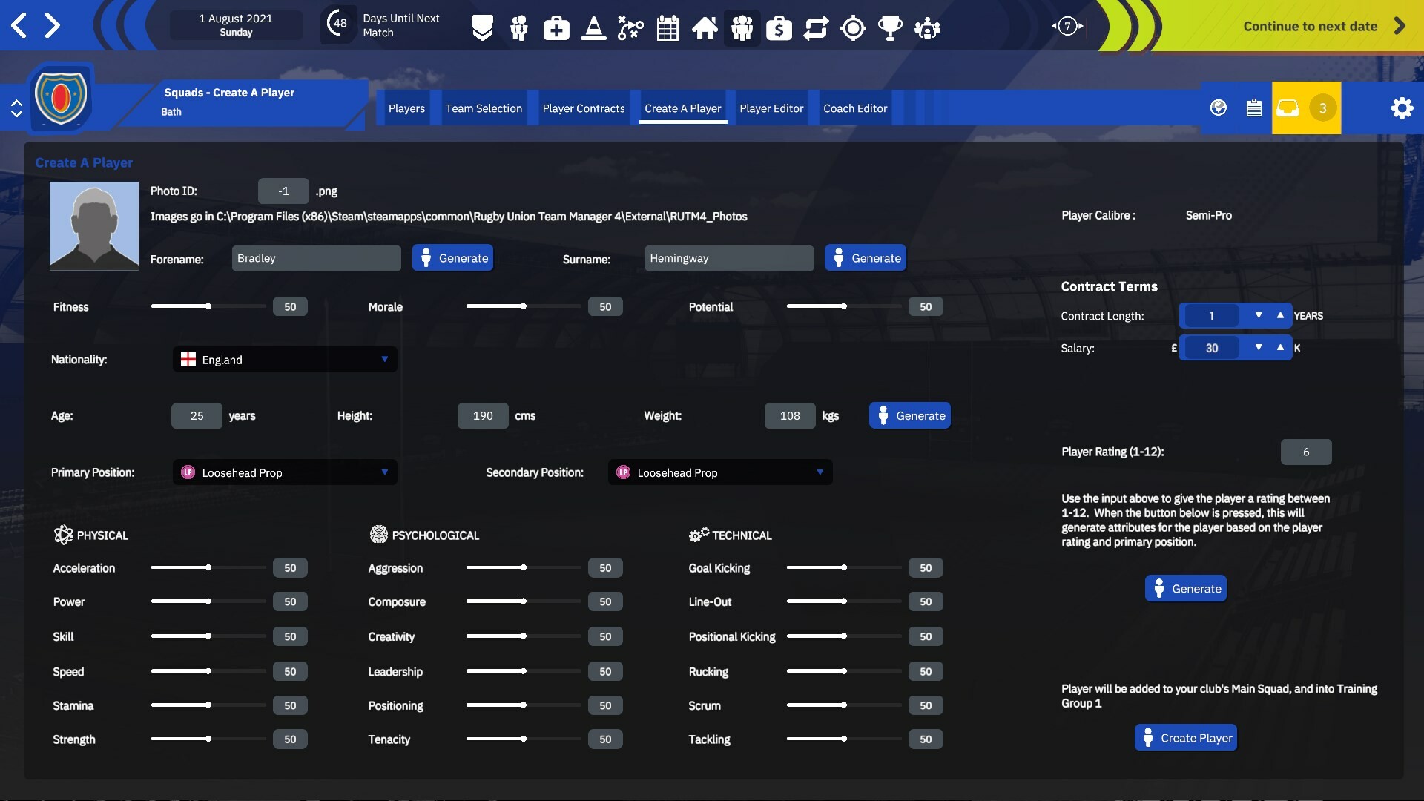Open the Settings gear icon
Viewport: 1424px width, 801px height.
tap(1402, 108)
